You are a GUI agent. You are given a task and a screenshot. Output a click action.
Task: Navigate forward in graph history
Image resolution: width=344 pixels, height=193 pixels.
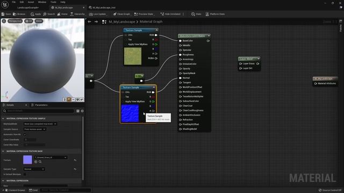(96, 21)
